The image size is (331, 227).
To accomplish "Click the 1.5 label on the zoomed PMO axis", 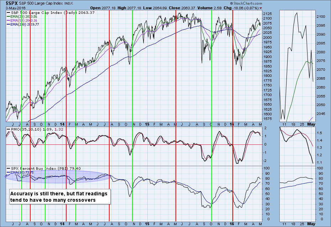I will (x=319, y=133).
